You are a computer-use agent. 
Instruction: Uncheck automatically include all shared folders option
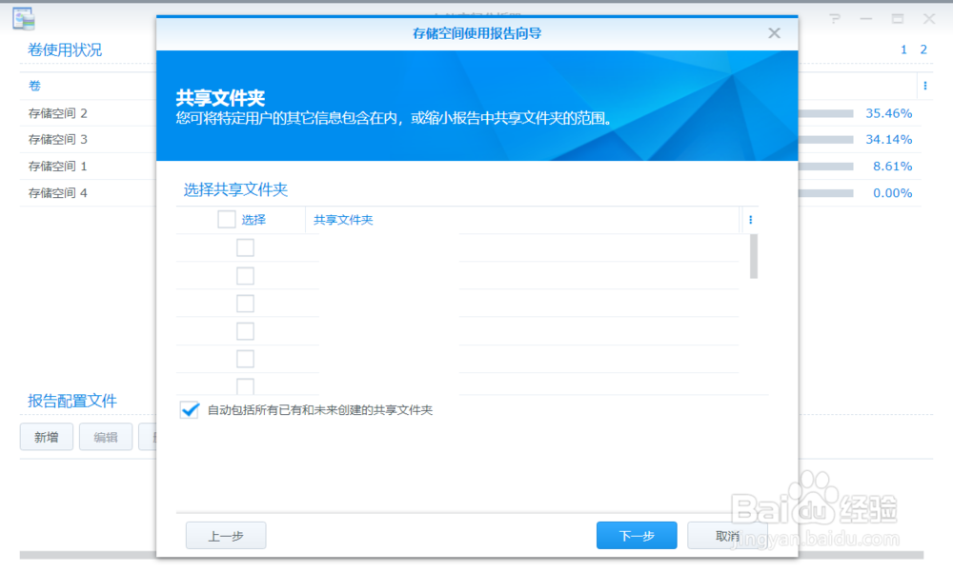coord(188,409)
